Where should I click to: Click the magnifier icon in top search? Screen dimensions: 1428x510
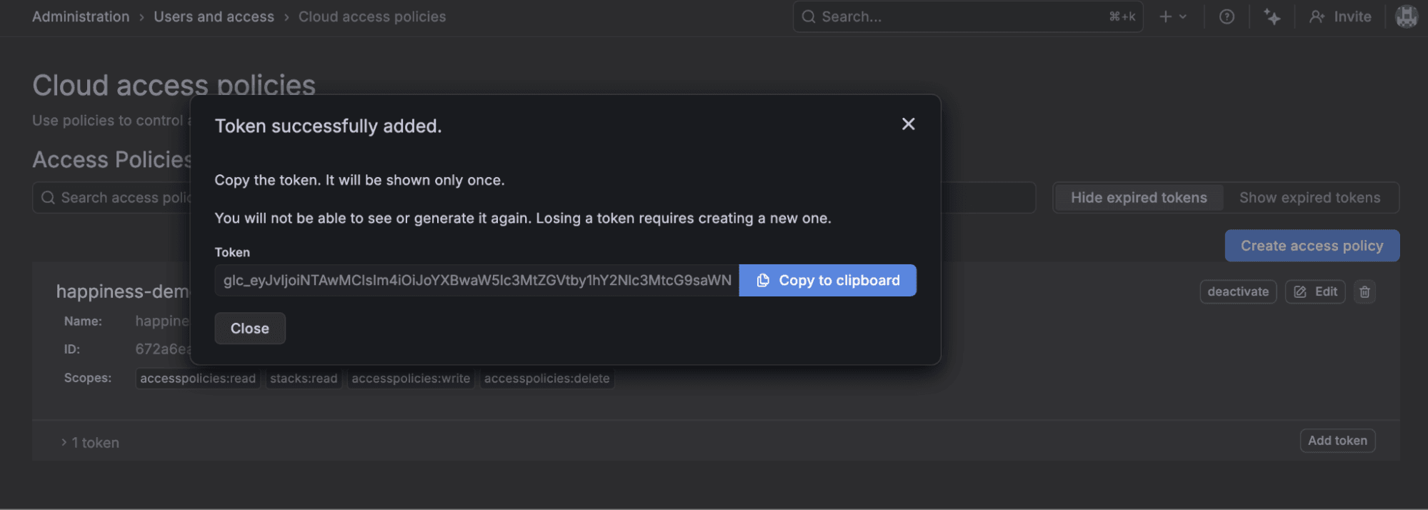[809, 16]
